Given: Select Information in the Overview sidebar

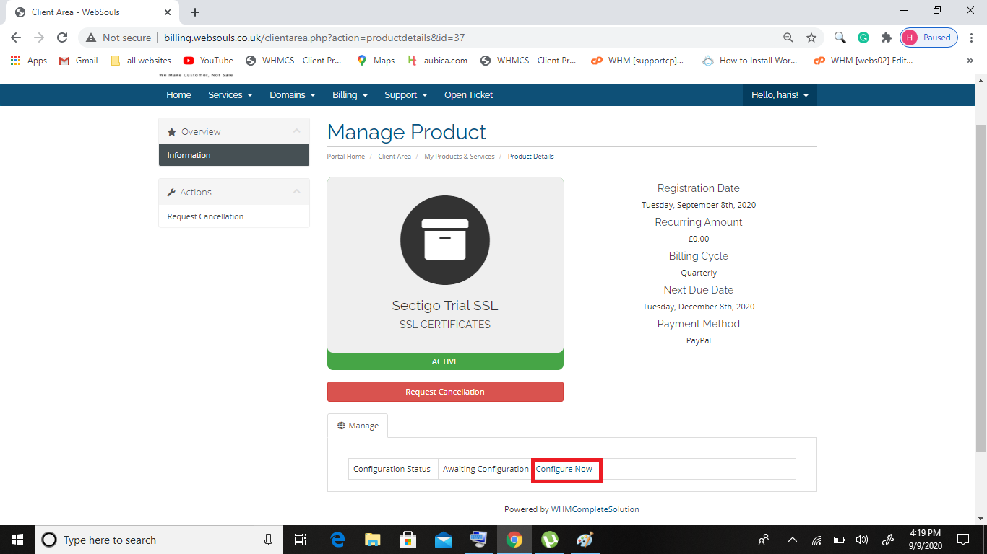Looking at the screenshot, I should tap(234, 155).
